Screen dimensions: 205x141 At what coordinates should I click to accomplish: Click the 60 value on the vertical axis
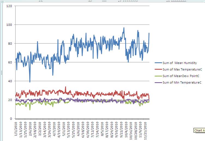point(10,62)
